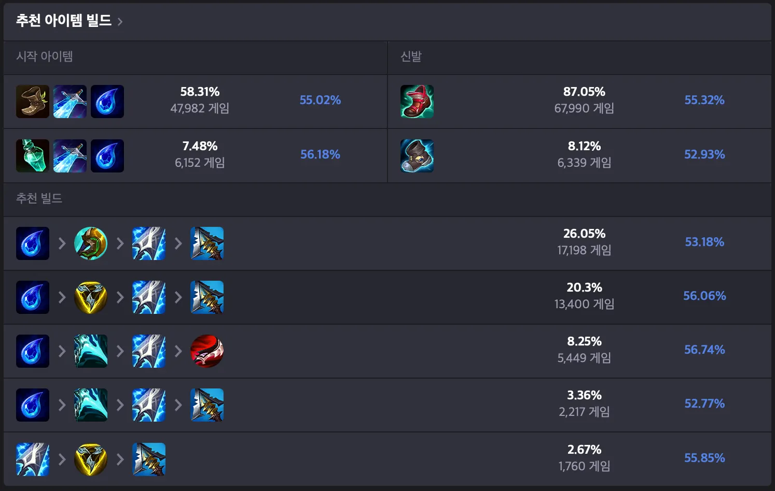Viewport: 775px width, 491px height.
Task: Open the 추천 아이템 빌드 header link
Action: click(x=63, y=21)
